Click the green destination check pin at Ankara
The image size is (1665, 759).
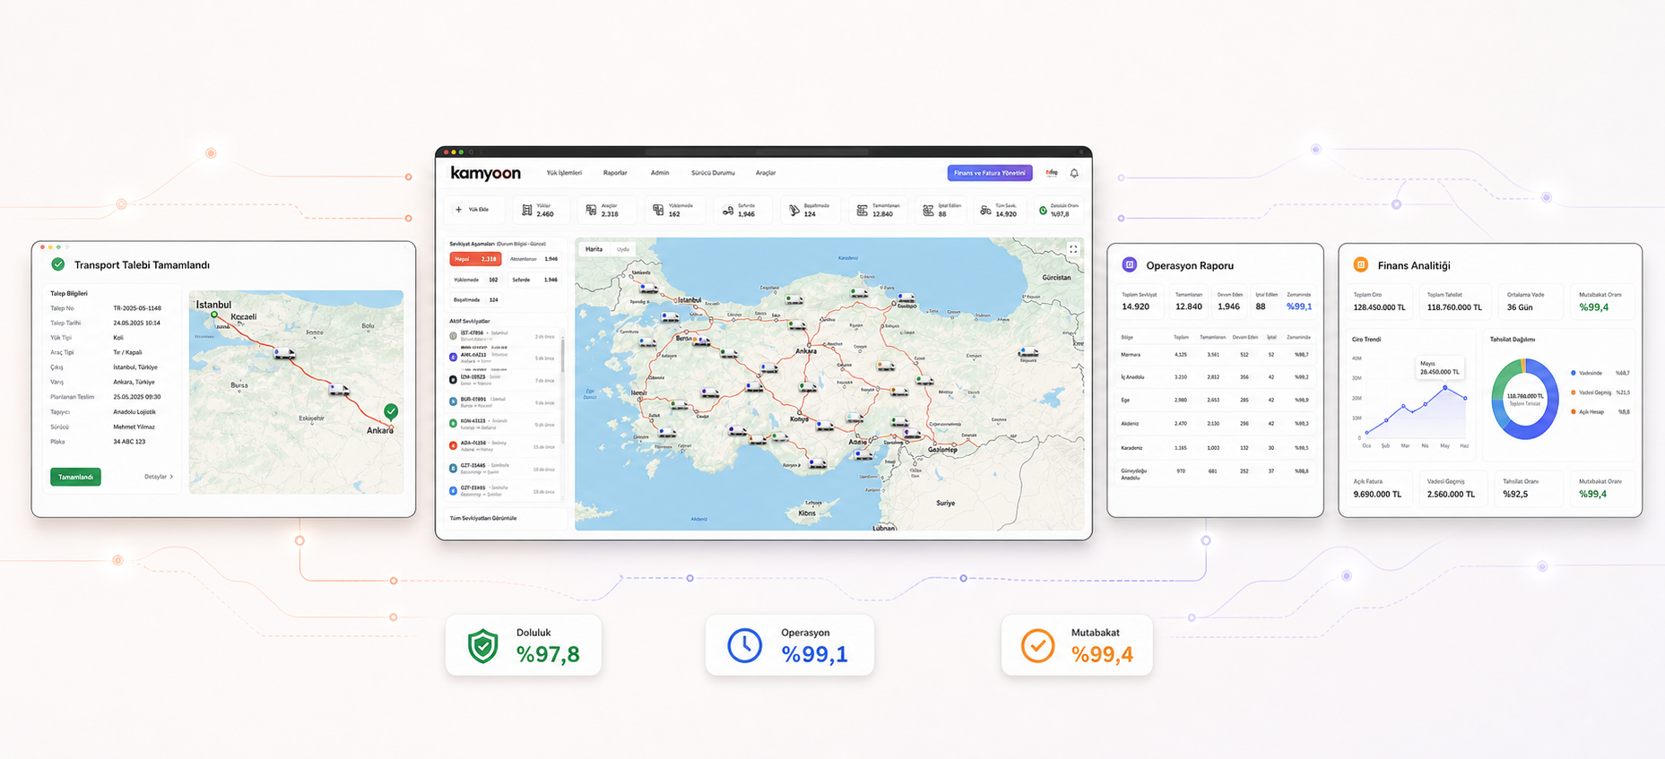pyautogui.click(x=391, y=411)
